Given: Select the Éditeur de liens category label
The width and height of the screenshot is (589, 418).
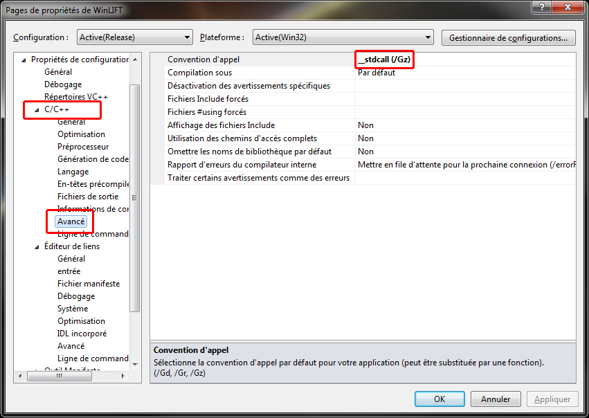Looking at the screenshot, I should [72, 246].
